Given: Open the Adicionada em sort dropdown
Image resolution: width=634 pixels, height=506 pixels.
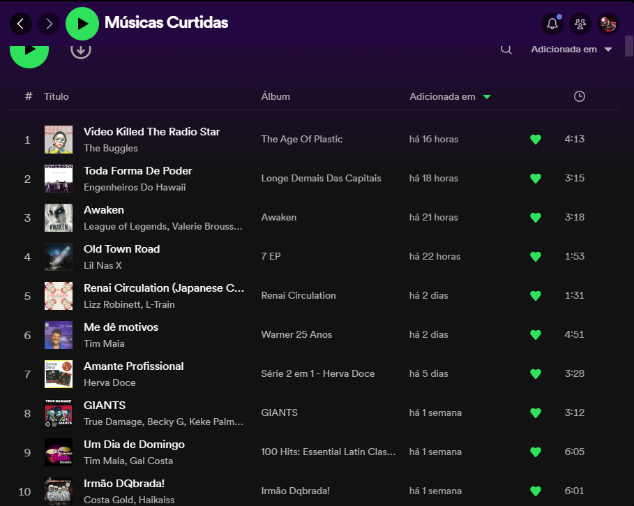Looking at the screenshot, I should 571,50.
